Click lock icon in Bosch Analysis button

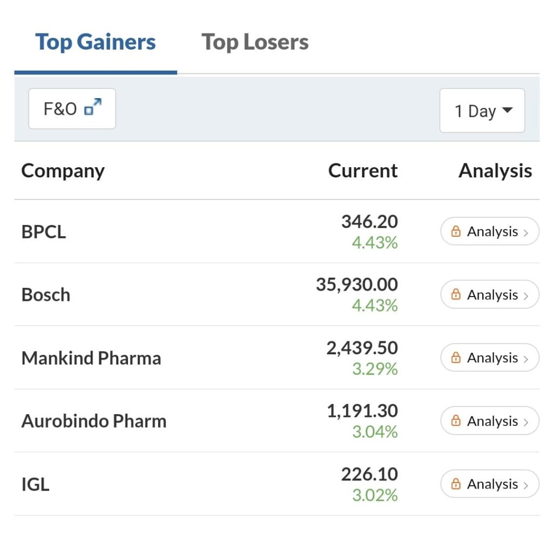coord(456,294)
